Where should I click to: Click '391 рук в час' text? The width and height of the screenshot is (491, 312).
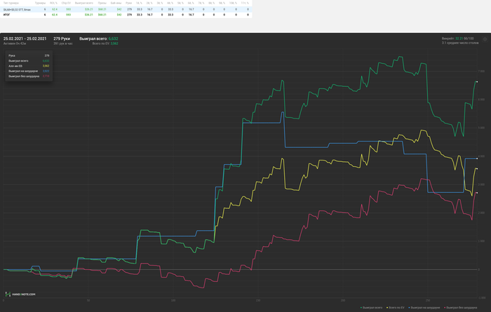(63, 43)
